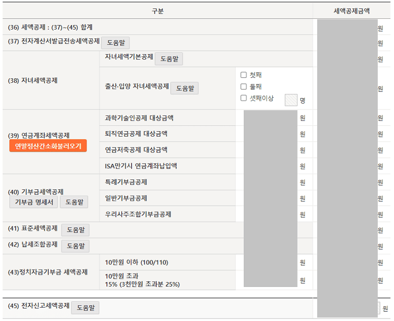This screenshot has width=394, height=321.
Task: Select the 연금저축공제 대상금액 input field
Action: coord(270,150)
